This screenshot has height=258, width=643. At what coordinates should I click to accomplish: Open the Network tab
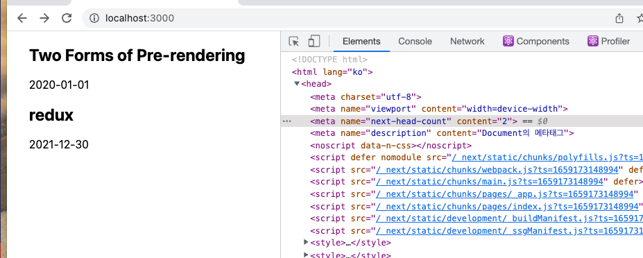tap(467, 42)
